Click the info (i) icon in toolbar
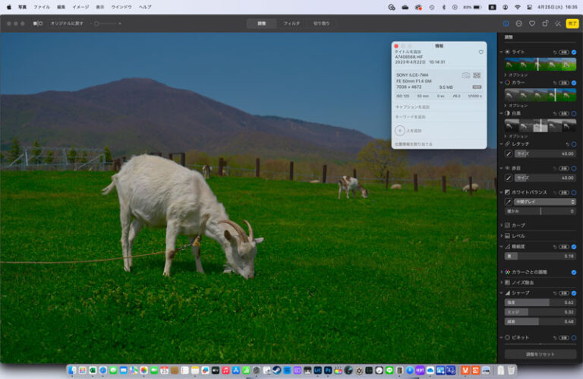The image size is (583, 379). tap(506, 24)
